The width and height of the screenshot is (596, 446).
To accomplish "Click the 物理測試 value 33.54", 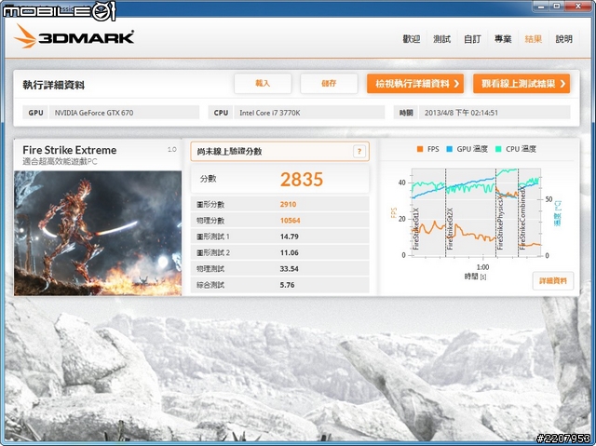I will (289, 269).
